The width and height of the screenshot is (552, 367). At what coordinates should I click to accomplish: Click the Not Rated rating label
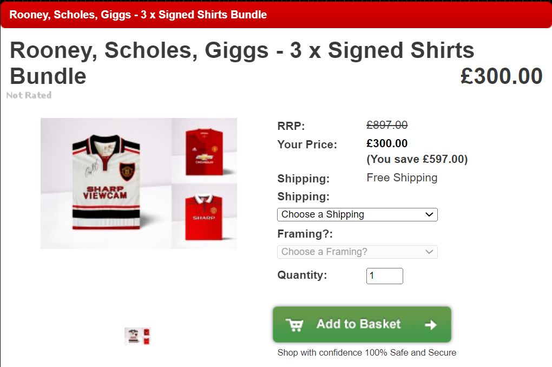[29, 95]
